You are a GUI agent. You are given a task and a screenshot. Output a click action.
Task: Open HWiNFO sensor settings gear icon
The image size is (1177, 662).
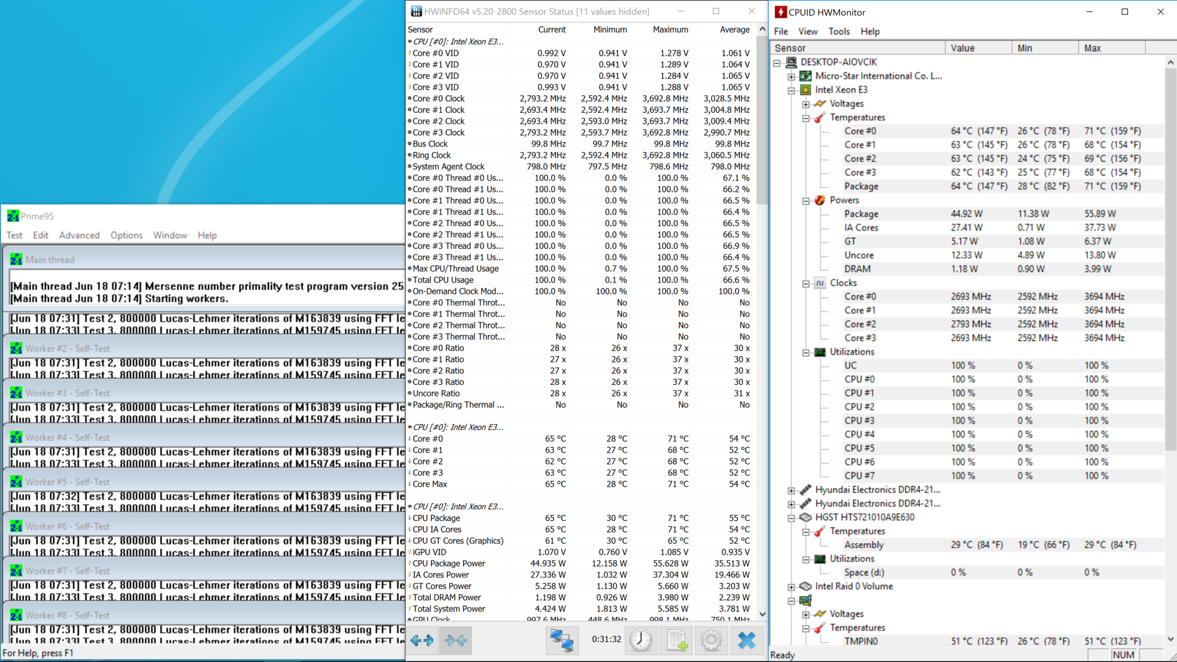coord(711,641)
